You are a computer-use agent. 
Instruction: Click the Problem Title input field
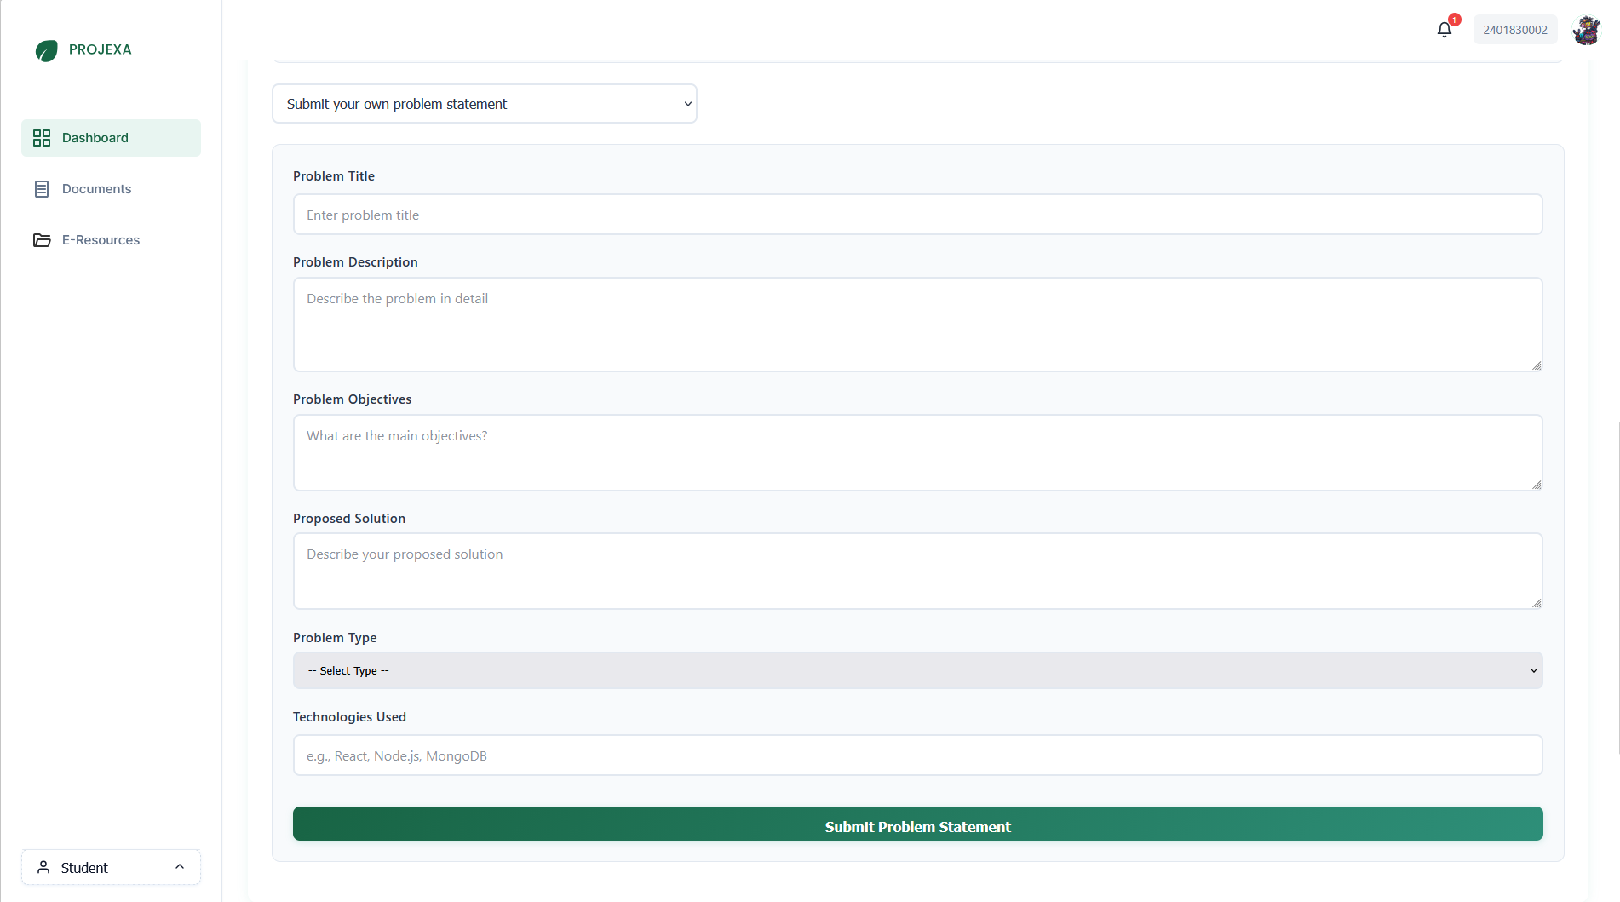916,215
